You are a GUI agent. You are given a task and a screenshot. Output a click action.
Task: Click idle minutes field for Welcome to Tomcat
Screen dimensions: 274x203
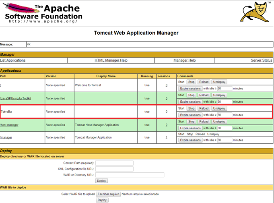point(225,89)
